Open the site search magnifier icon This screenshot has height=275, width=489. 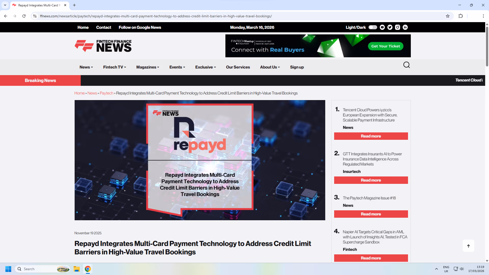pos(406,65)
